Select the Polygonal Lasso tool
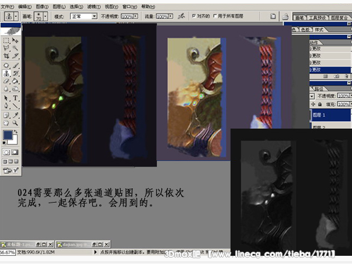This screenshot has width=352, height=264. click(6, 48)
